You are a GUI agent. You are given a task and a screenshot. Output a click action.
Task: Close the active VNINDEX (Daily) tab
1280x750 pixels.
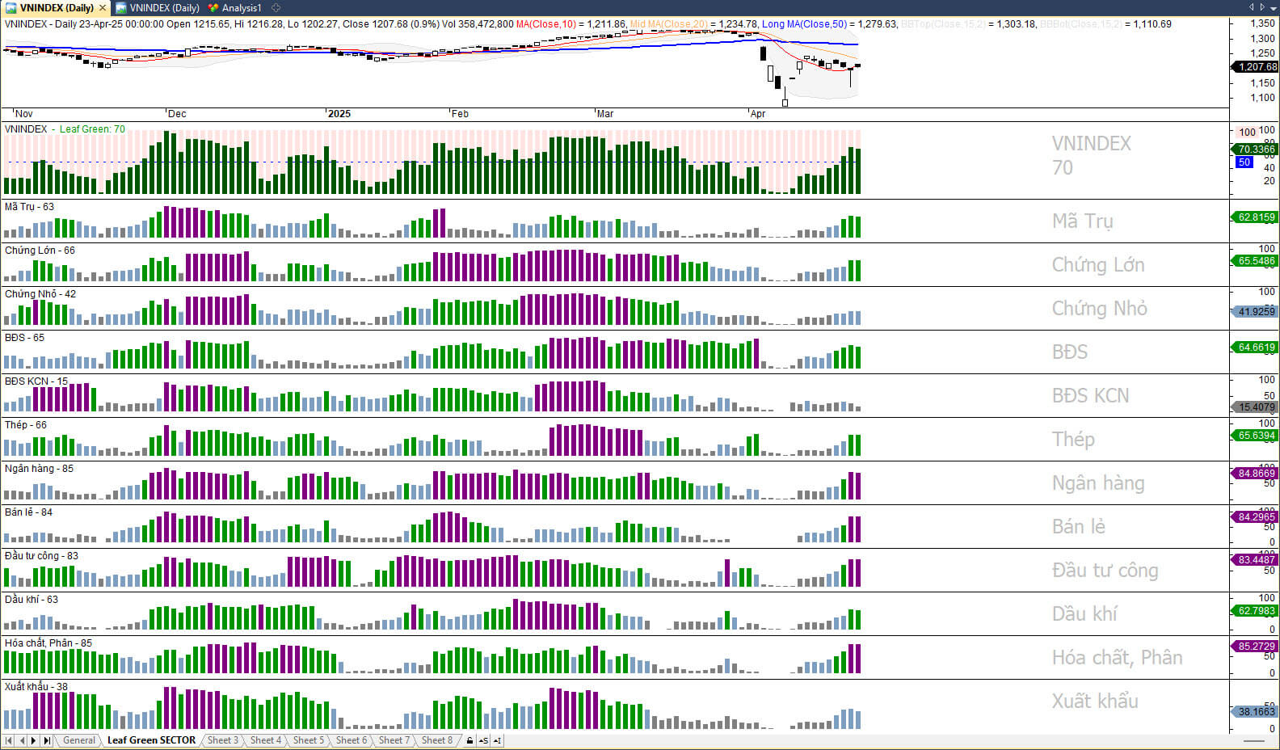[103, 8]
